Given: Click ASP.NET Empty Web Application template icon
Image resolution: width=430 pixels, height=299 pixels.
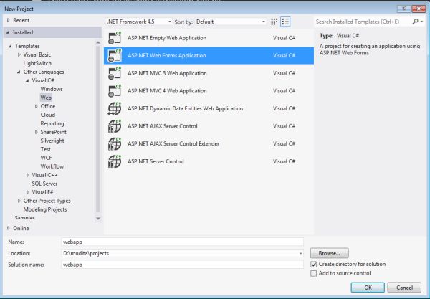Looking at the screenshot, I should pyautogui.click(x=115, y=38).
